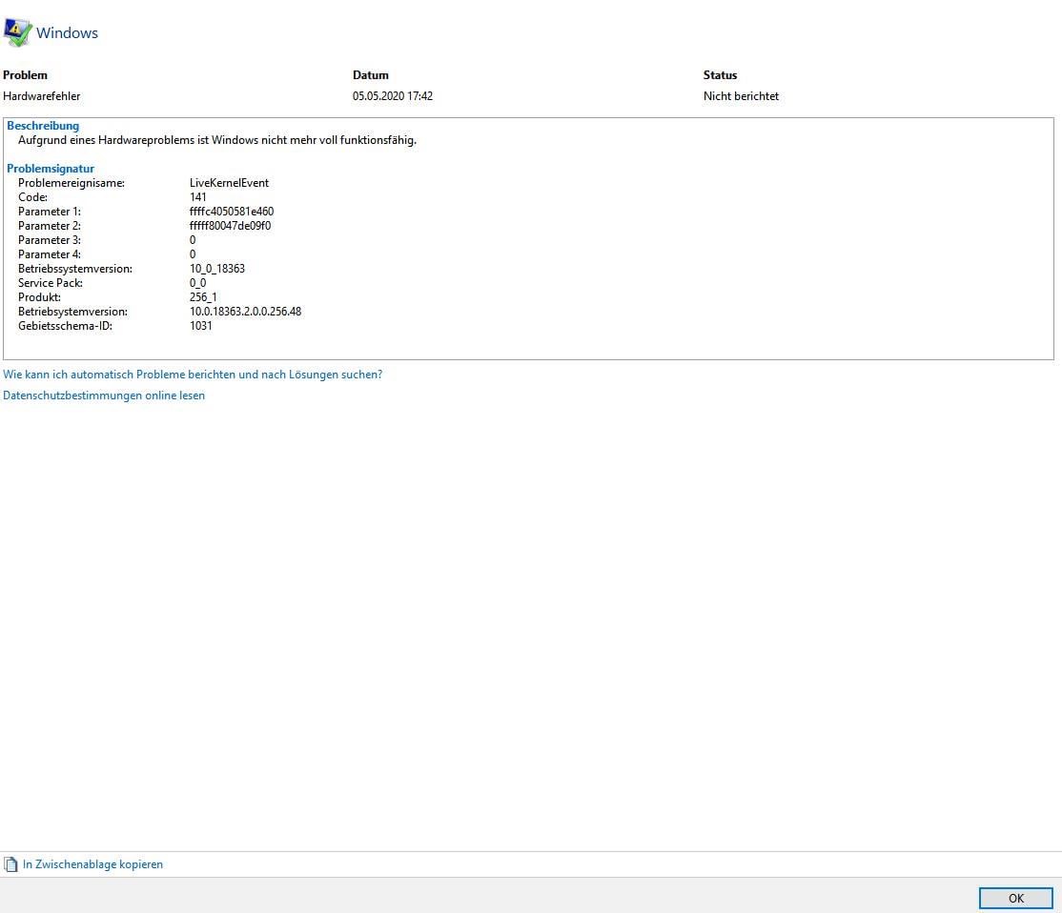Click the 'Code:' label
This screenshot has width=1062, height=913.
click(x=32, y=197)
